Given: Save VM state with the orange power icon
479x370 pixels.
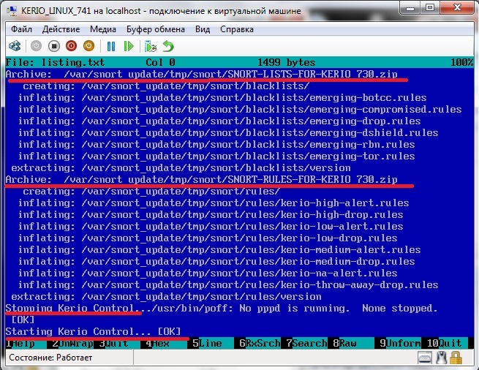Looking at the screenshot, I should point(88,46).
